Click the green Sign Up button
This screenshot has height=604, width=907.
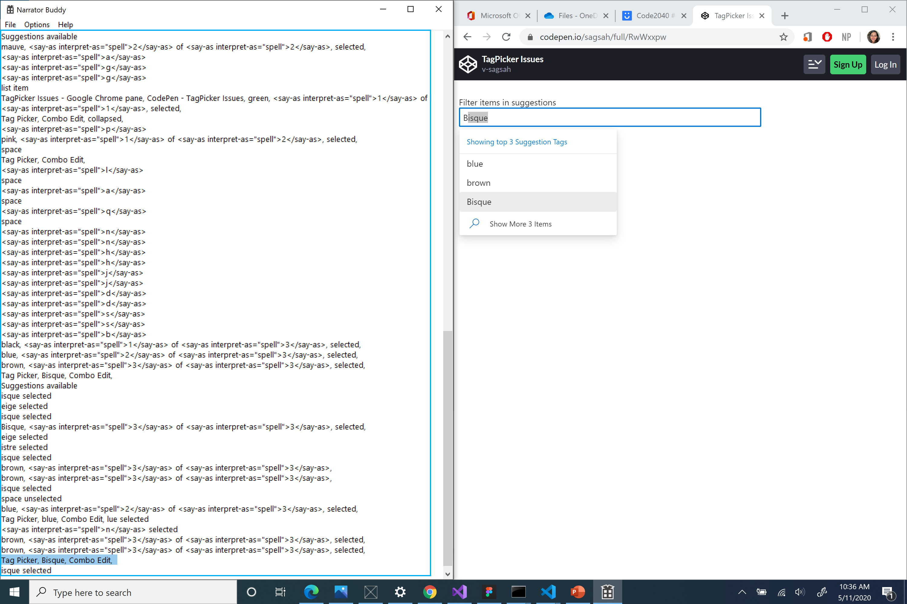848,64
